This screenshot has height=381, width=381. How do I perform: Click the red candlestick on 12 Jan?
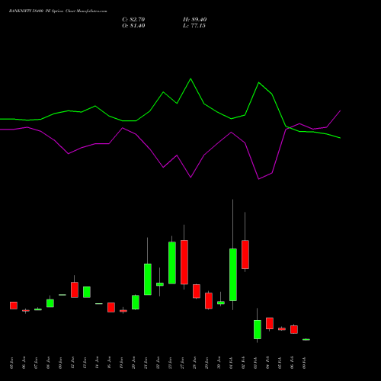click(x=75, y=290)
